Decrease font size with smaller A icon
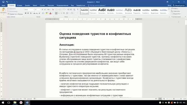Screen dimensions: 187x105 coord(45,10)
